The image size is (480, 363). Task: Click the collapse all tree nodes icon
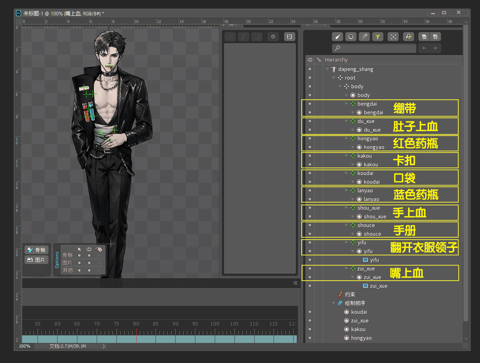424,37
